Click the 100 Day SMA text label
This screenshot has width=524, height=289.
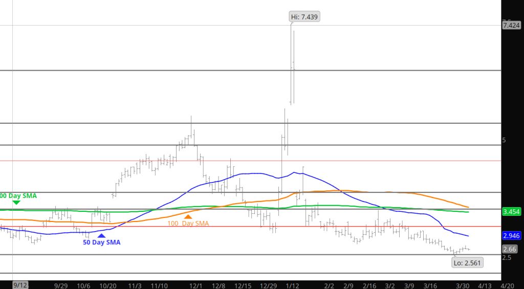coord(188,224)
